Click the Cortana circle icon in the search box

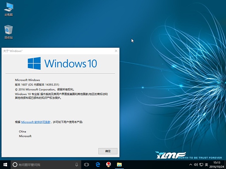tap(15, 164)
